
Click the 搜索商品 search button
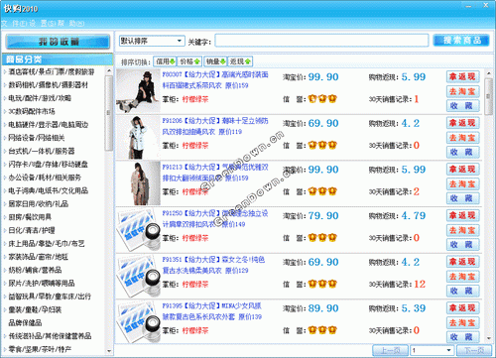[x=461, y=41]
